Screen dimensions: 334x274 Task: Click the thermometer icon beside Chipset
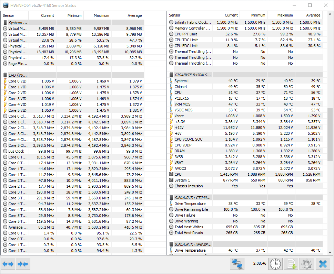(171, 86)
